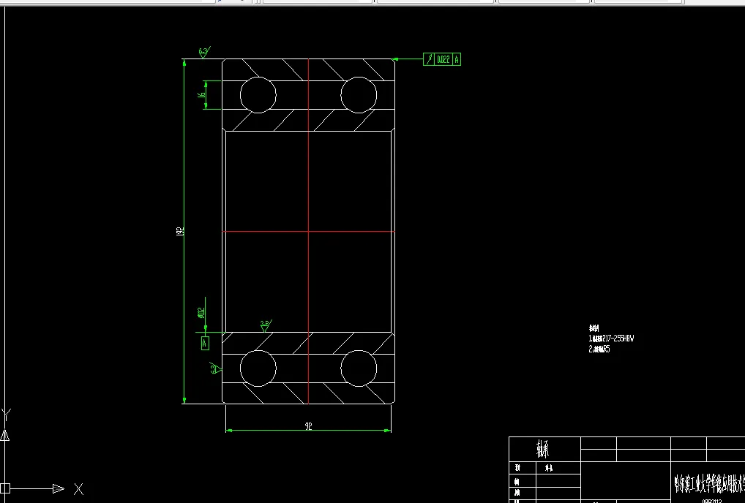Select the 192 vertical dimension text

click(x=180, y=231)
